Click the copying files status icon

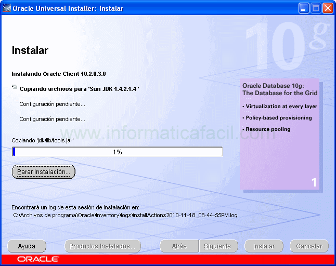coord(15,87)
